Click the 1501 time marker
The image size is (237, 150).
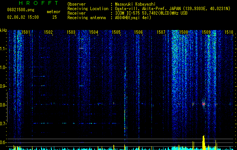(26, 32)
